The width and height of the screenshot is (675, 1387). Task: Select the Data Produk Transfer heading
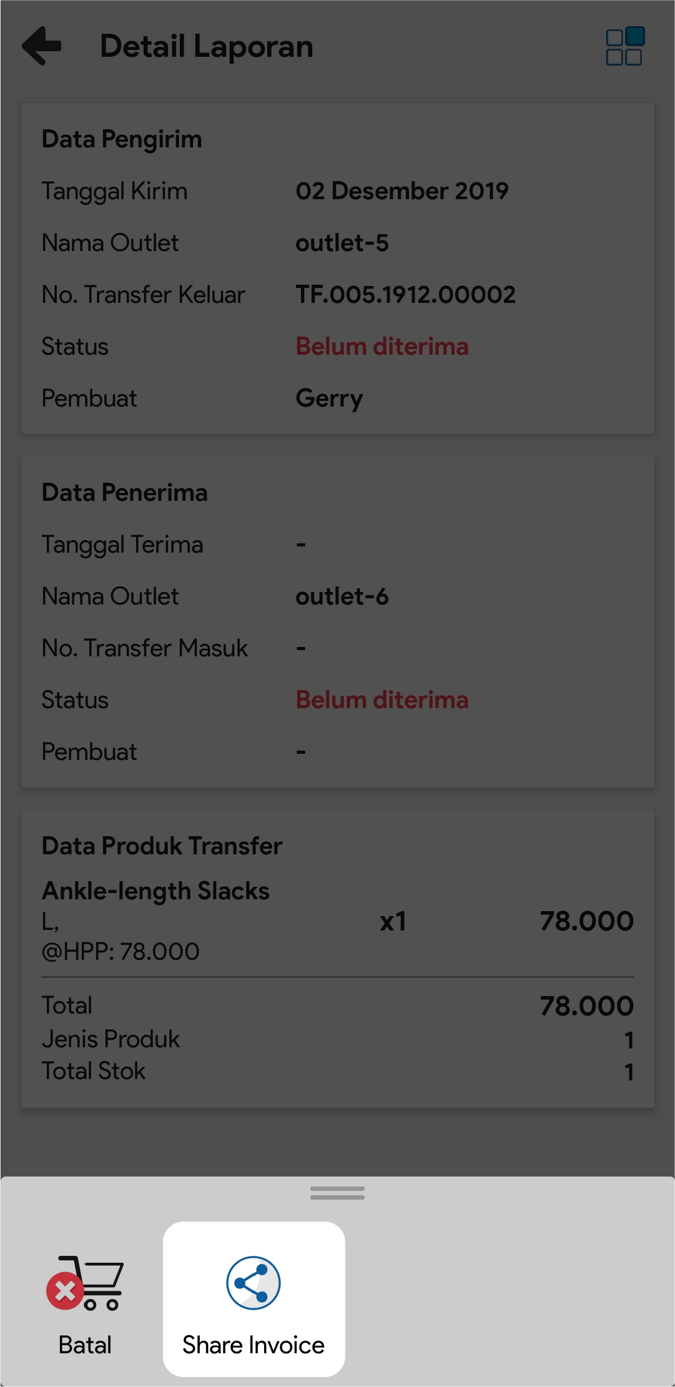[162, 846]
